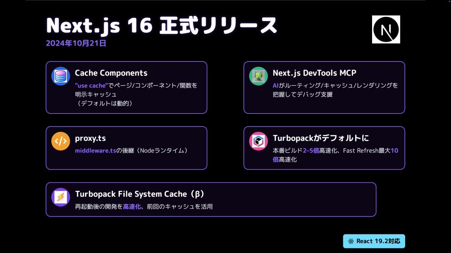Image resolution: width=451 pixels, height=253 pixels.
Task: Select the Turbopackがデフォルトに heading
Action: pos(321,138)
